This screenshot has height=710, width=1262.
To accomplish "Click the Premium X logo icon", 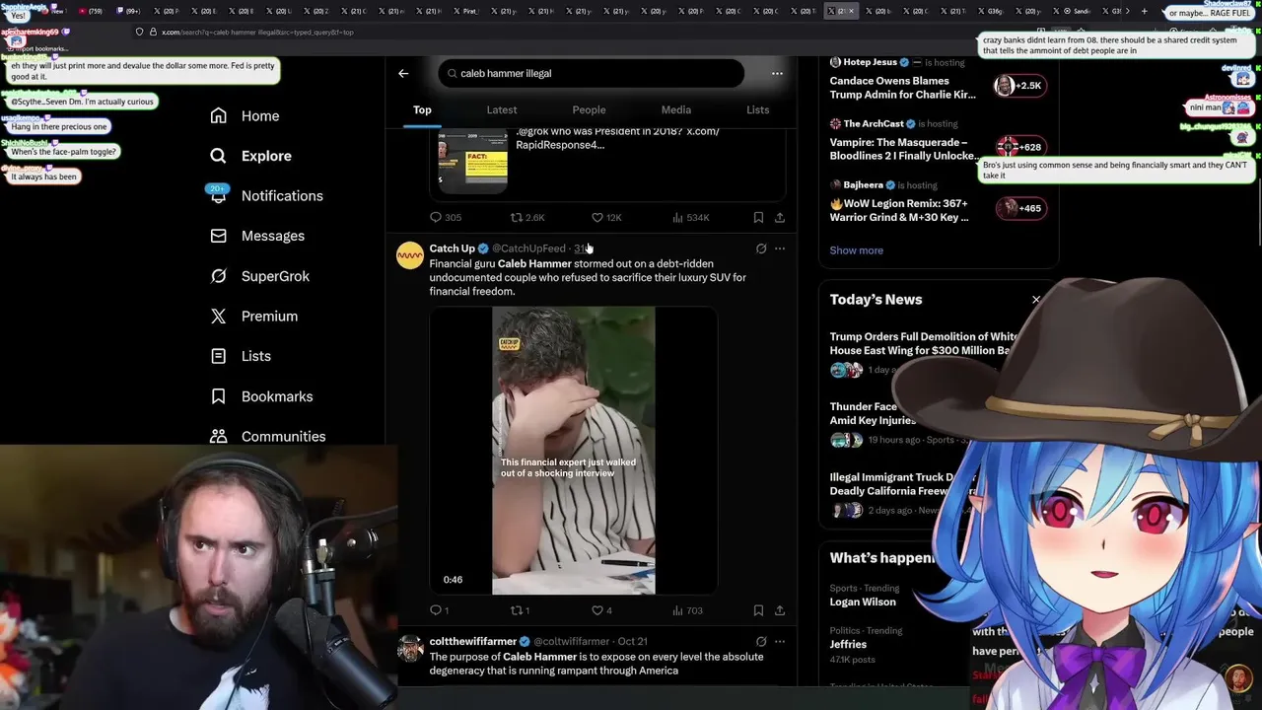I will click(x=219, y=316).
